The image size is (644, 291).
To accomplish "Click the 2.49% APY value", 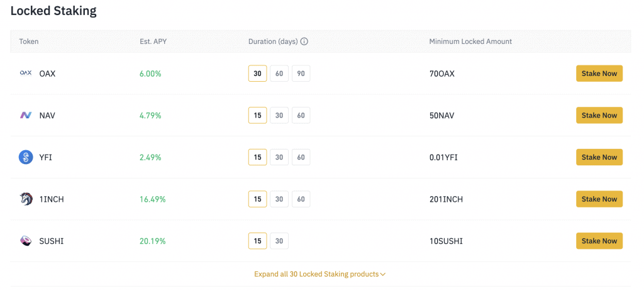I will tap(150, 158).
